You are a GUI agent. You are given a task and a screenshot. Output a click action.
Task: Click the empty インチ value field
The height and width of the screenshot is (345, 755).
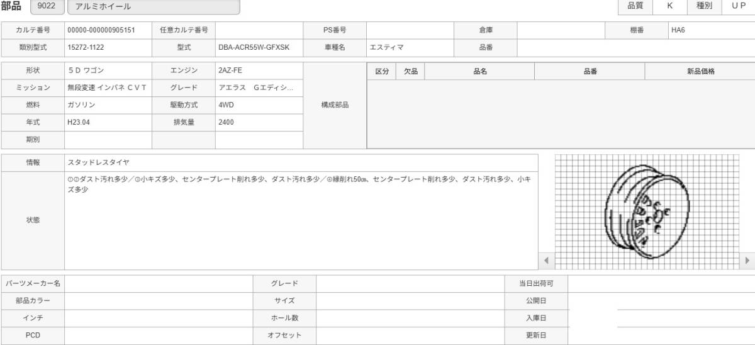pyautogui.click(x=159, y=318)
